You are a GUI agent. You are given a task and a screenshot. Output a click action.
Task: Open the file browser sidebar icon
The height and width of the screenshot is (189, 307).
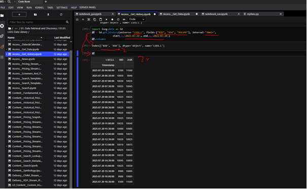click(2, 15)
